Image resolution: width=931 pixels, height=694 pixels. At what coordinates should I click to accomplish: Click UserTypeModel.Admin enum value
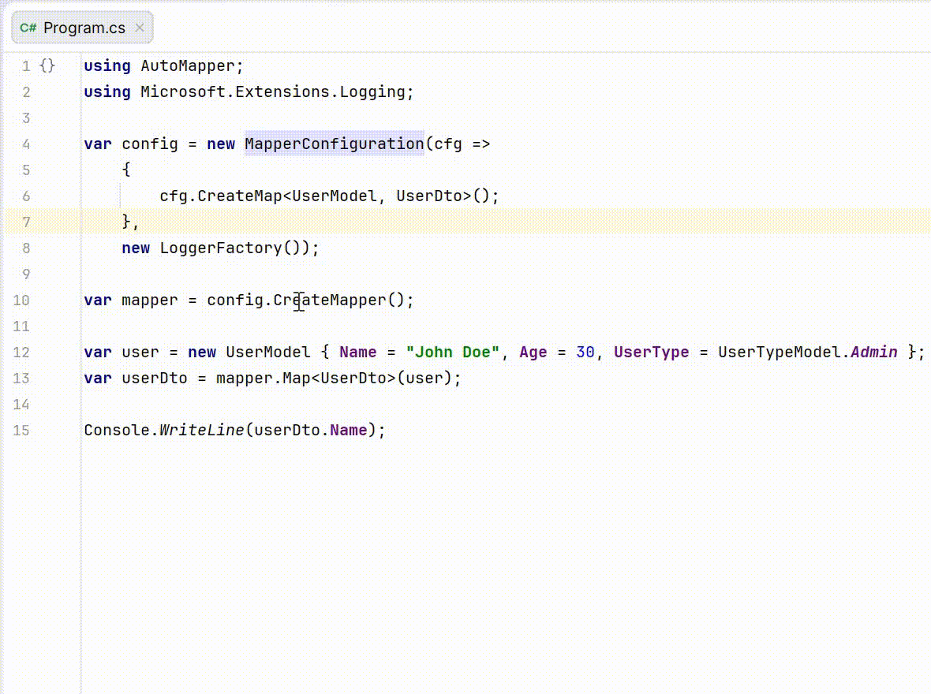tap(807, 352)
